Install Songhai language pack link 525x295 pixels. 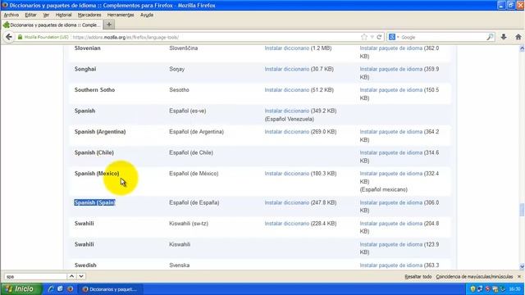click(x=391, y=69)
